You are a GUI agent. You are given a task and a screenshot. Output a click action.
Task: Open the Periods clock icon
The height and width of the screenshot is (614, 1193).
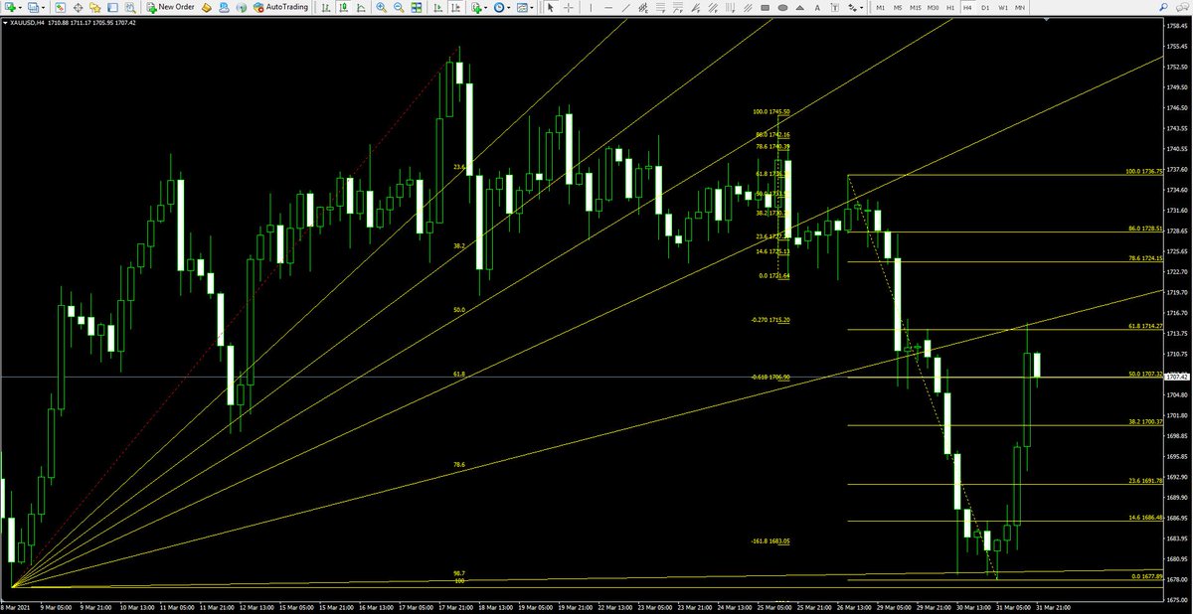tap(500, 7)
